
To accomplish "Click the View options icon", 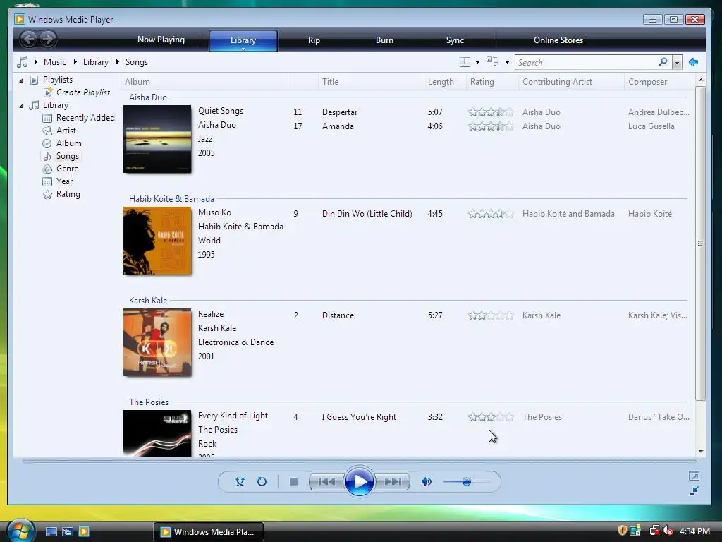I will (x=492, y=62).
